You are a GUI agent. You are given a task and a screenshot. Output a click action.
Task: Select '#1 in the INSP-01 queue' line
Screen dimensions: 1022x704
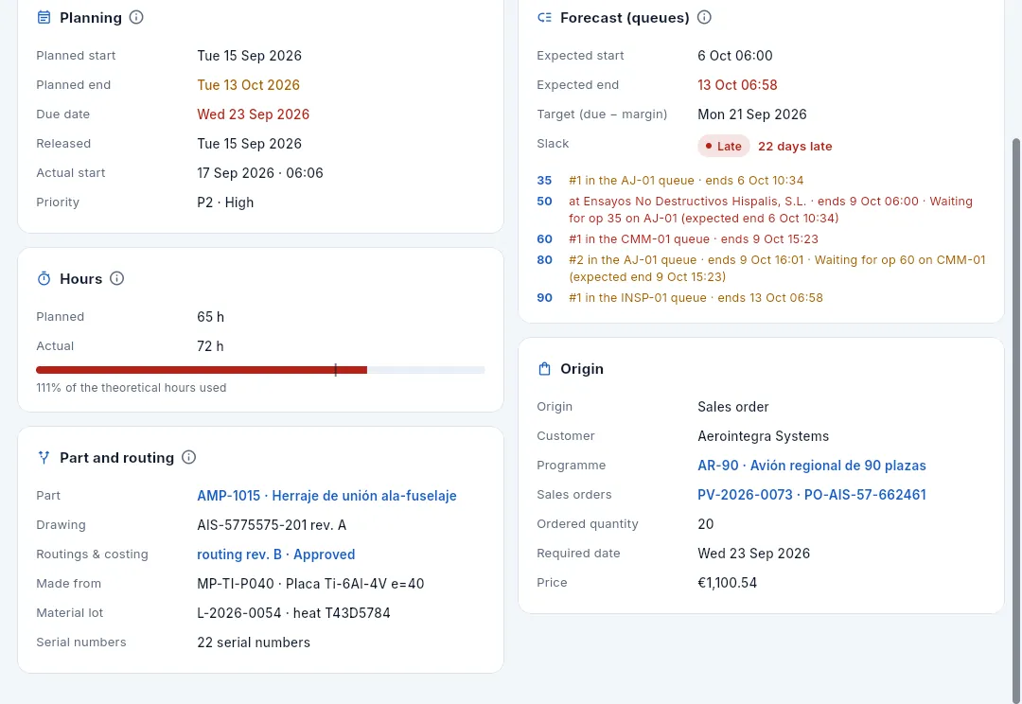tap(696, 298)
